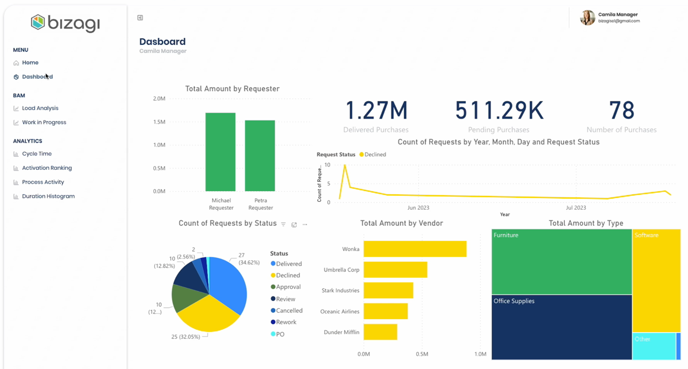Collapse the sidebar with the panel icon
Viewport: 688px width, 369px height.
click(x=140, y=18)
